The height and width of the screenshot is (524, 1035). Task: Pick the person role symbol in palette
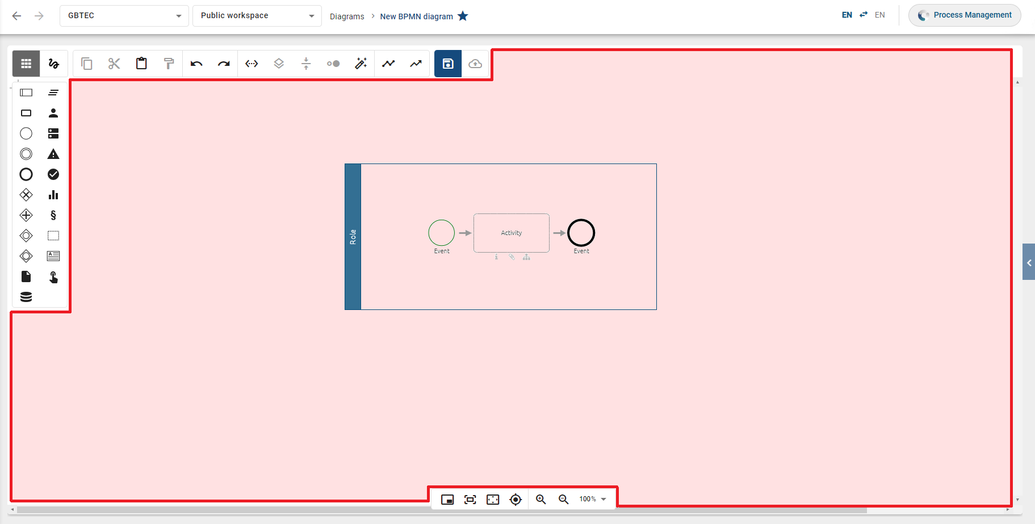click(53, 113)
